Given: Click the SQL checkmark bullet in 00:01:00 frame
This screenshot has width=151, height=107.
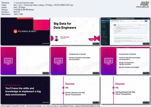Looking at the screenshot, I should coord(63,88).
